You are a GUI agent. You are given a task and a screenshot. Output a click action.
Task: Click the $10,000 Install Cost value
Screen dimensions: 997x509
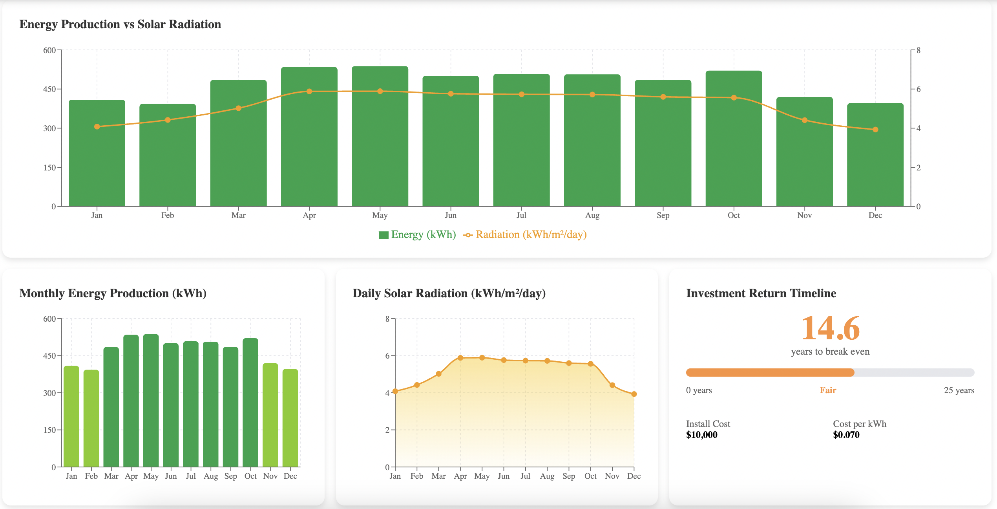pos(701,435)
